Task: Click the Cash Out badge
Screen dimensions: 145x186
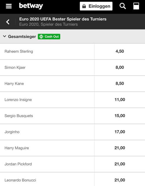Action: coord(49,37)
